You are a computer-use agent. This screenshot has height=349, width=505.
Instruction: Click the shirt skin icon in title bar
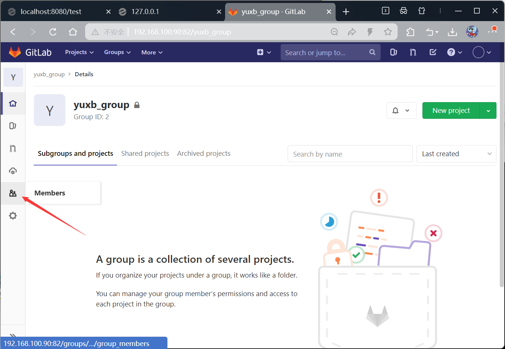click(422, 11)
